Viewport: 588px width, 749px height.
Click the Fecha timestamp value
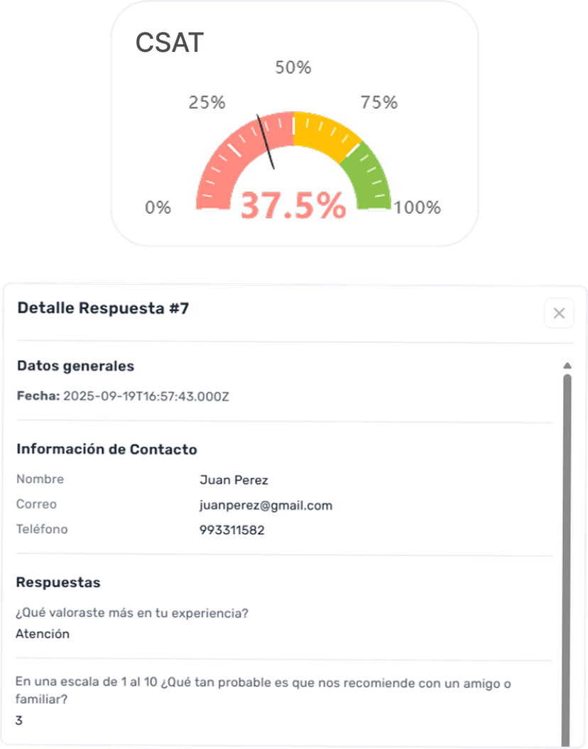146,396
